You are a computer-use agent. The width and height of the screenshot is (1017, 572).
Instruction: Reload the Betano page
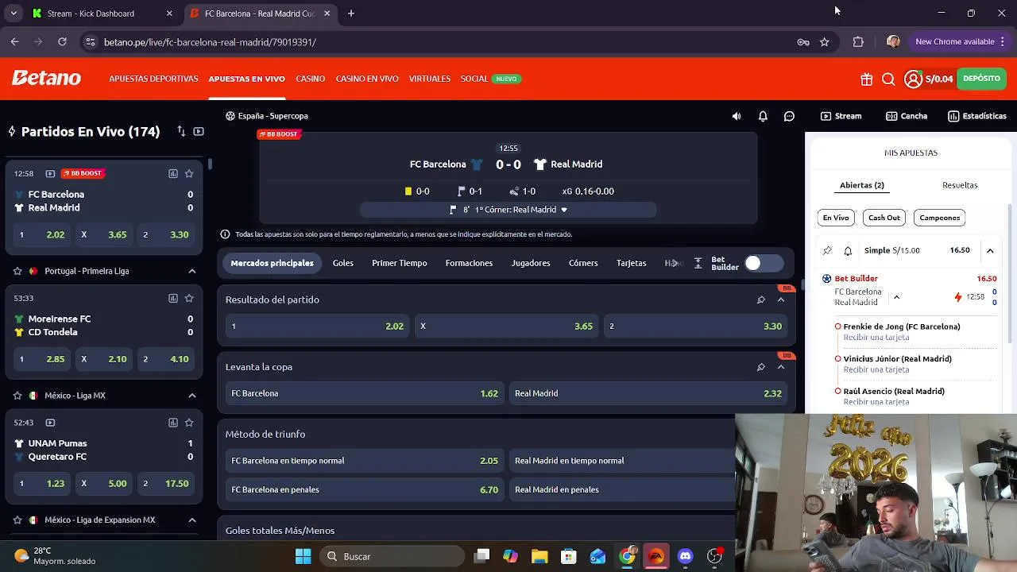pyautogui.click(x=62, y=42)
